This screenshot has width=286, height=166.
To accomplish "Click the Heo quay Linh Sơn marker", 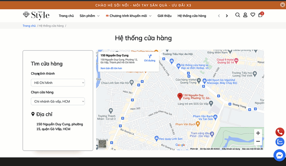I will (156, 138).
